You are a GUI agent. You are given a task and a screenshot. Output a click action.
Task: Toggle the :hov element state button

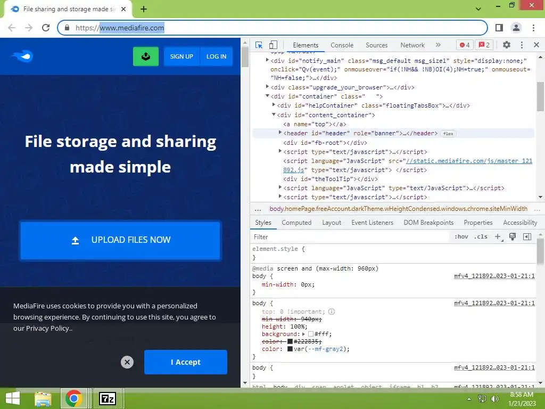click(x=461, y=237)
